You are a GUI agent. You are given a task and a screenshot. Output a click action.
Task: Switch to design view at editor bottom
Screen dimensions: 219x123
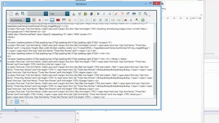click(11, 102)
